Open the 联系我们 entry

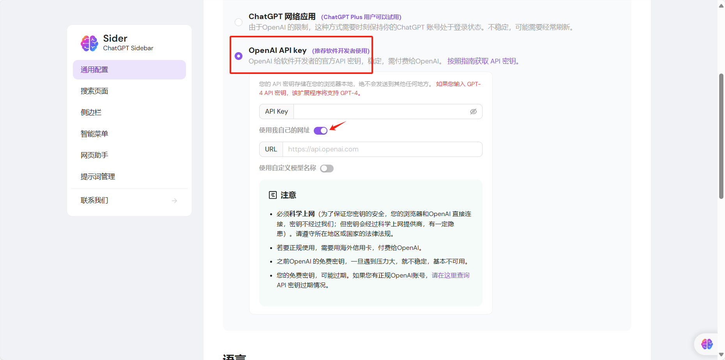(x=129, y=200)
